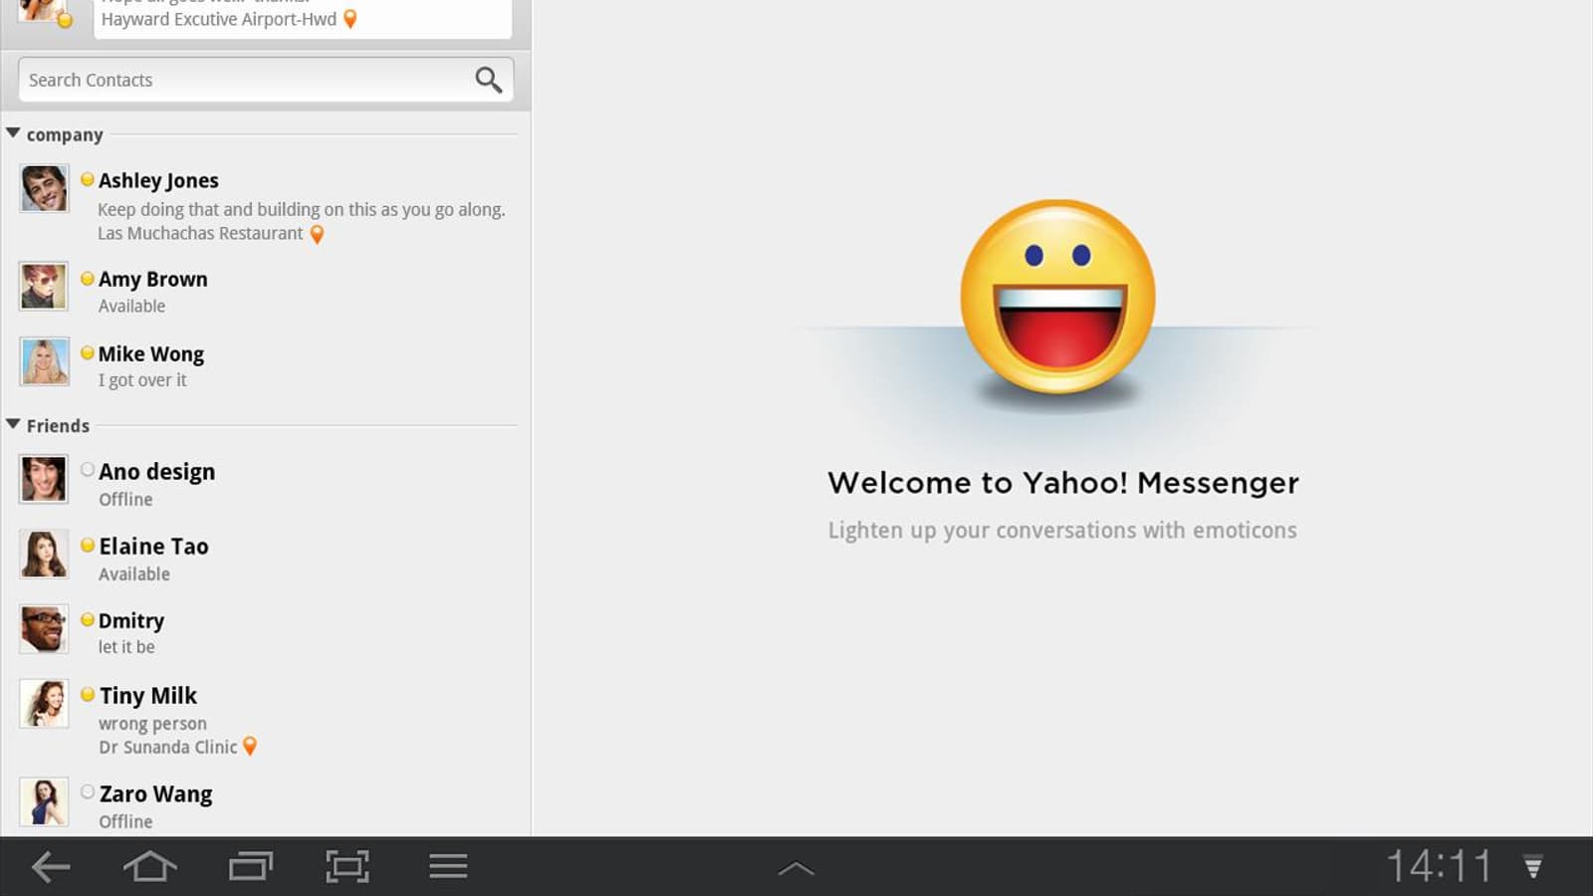Open chat with Elaine Tao

(x=153, y=546)
